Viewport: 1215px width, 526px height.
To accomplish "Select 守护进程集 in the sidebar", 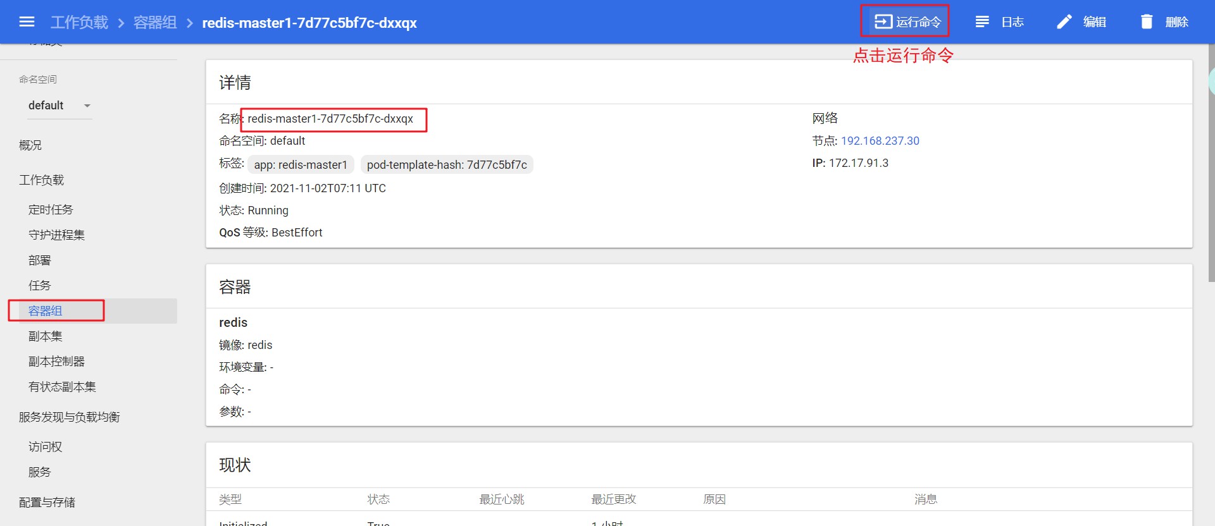I will [x=56, y=235].
